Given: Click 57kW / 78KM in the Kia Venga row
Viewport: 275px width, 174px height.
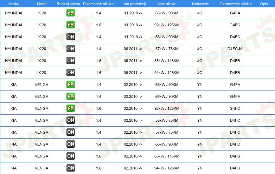Looking at the screenshot, I should [x=167, y=132].
